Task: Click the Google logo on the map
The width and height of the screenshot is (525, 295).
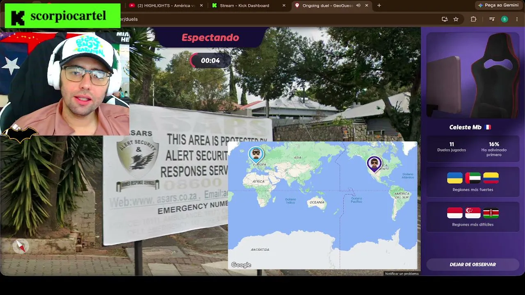Action: click(241, 265)
